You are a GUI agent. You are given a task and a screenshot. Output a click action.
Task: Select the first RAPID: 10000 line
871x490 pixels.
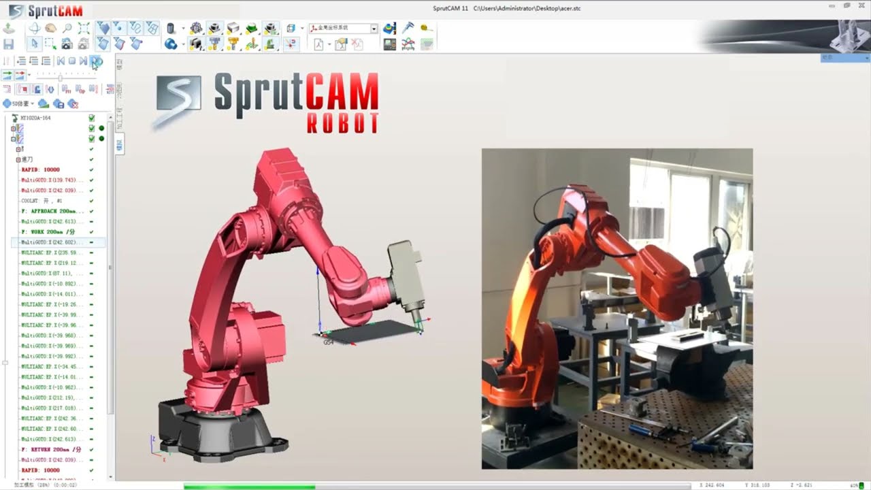[41, 169]
